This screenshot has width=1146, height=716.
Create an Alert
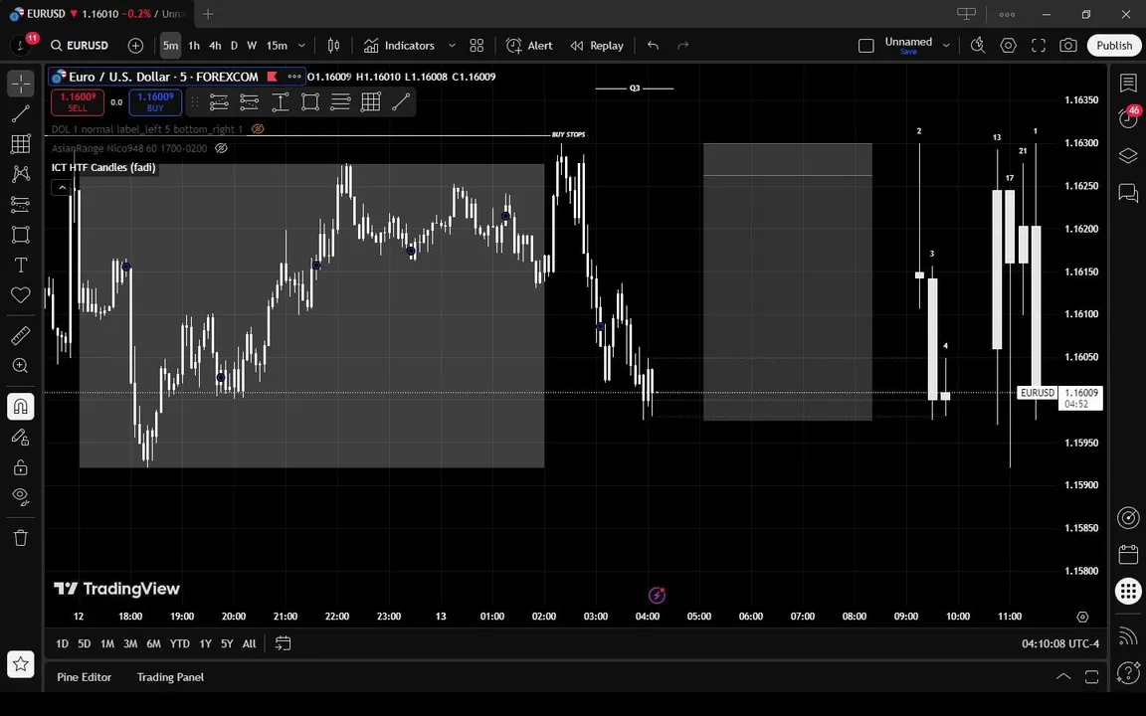[529, 46]
